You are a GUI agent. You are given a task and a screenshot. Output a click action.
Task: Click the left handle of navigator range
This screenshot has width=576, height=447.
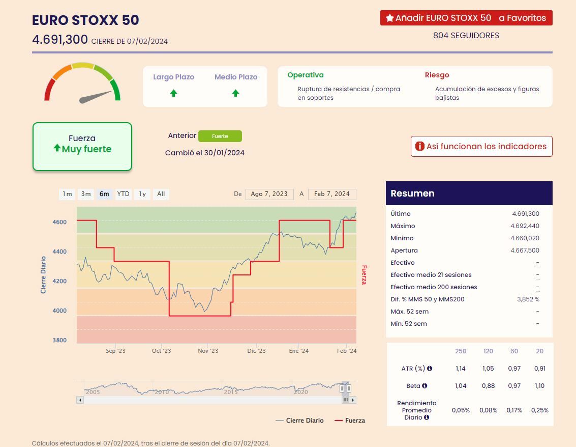click(342, 388)
